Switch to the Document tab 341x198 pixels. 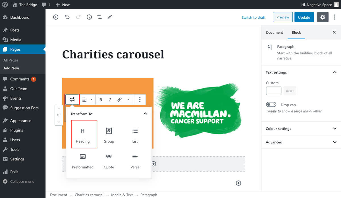(x=274, y=33)
